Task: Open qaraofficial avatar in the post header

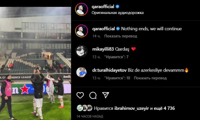Action: click(x=81, y=9)
